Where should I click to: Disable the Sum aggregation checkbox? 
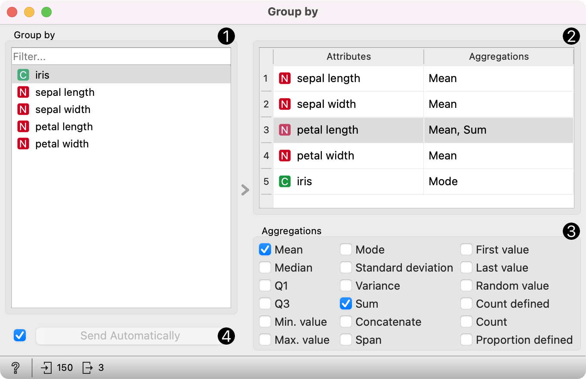coord(346,304)
